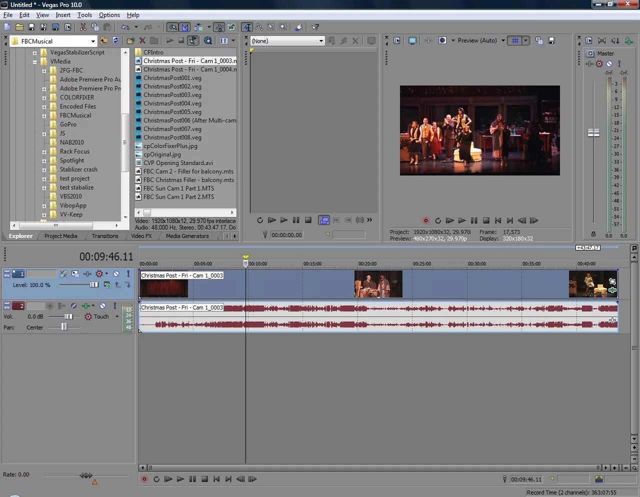Screen dimensions: 640x497
Task: Solo audio track 2
Action: pyautogui.click(x=115, y=306)
